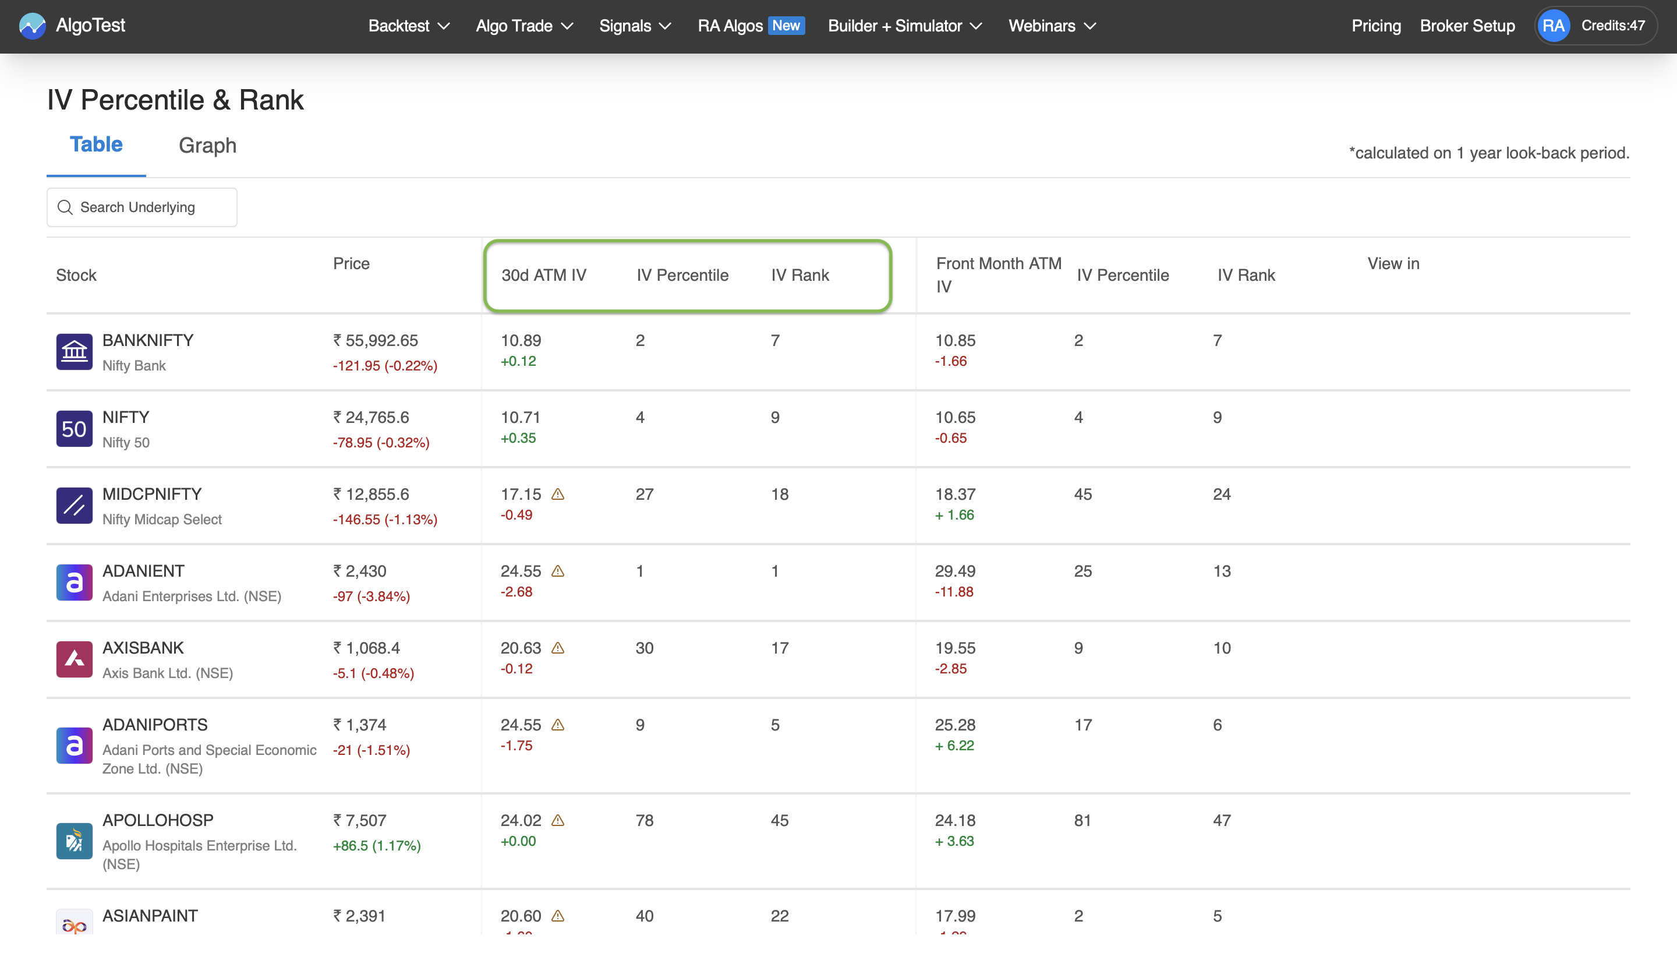The image size is (1677, 953).
Task: Select the NIFTY stock name
Action: [126, 418]
